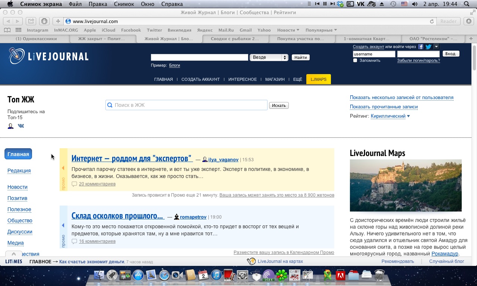Open the Файл menu
The height and width of the screenshot is (286, 477).
[x=75, y=4]
